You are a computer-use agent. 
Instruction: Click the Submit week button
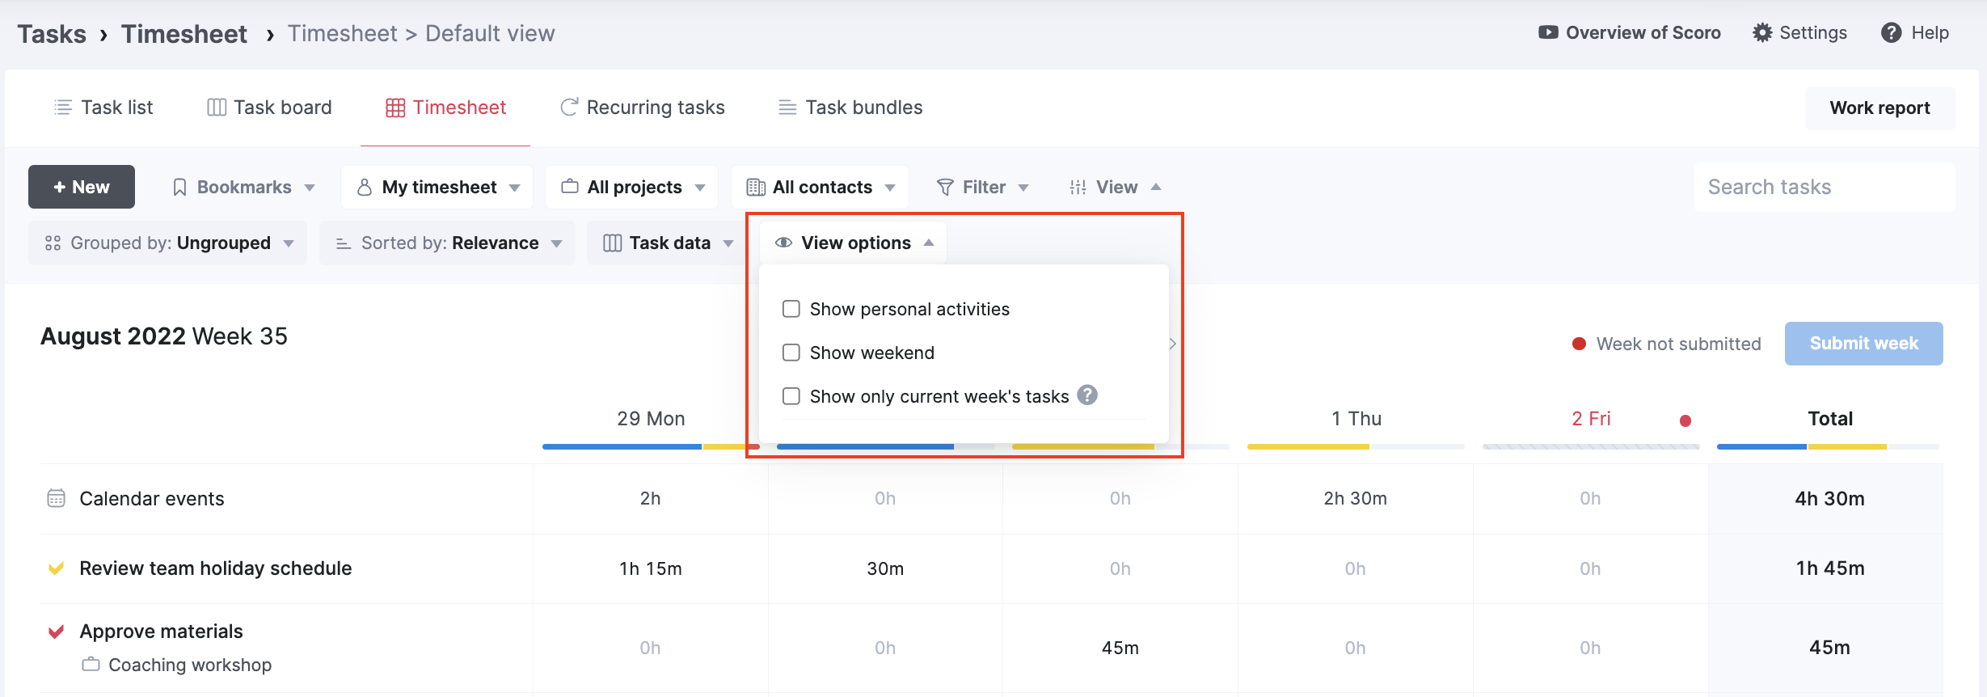(x=1864, y=344)
